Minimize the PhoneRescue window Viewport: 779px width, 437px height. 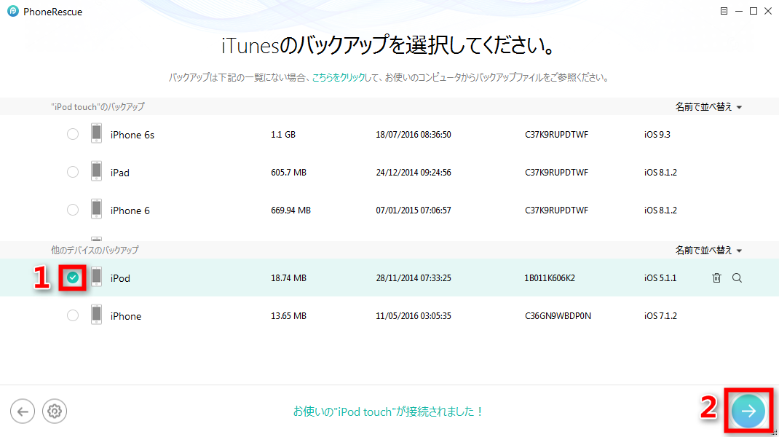(x=739, y=11)
